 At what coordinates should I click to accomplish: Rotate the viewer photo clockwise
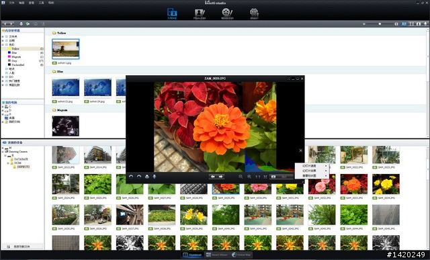(x=139, y=177)
